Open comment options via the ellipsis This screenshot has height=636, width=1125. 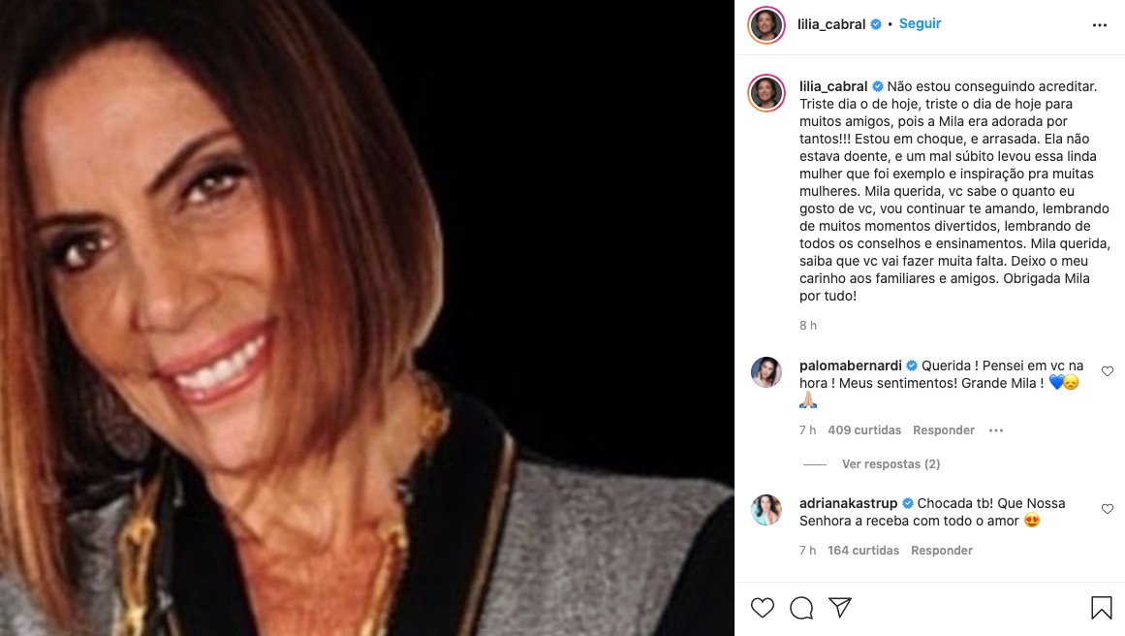tap(996, 429)
